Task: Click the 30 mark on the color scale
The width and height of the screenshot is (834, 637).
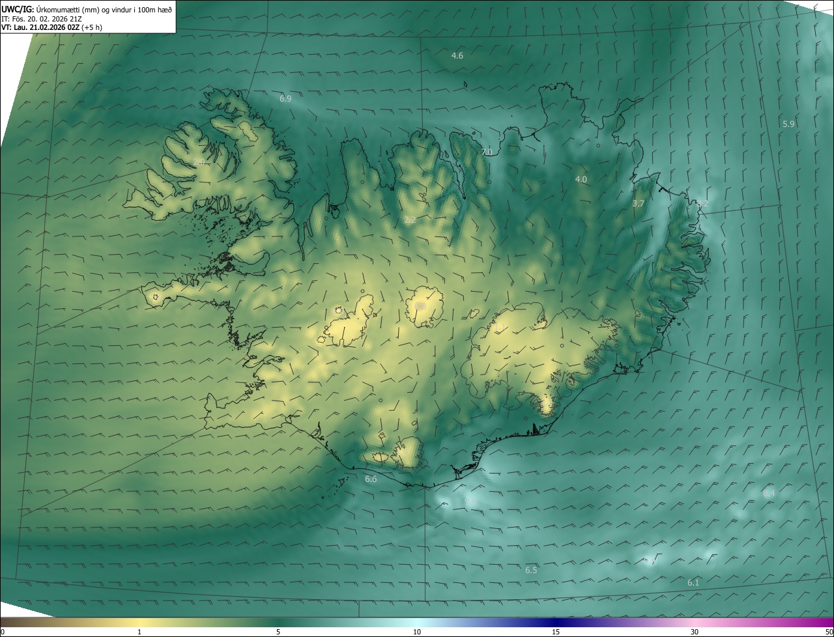Action: [695, 632]
